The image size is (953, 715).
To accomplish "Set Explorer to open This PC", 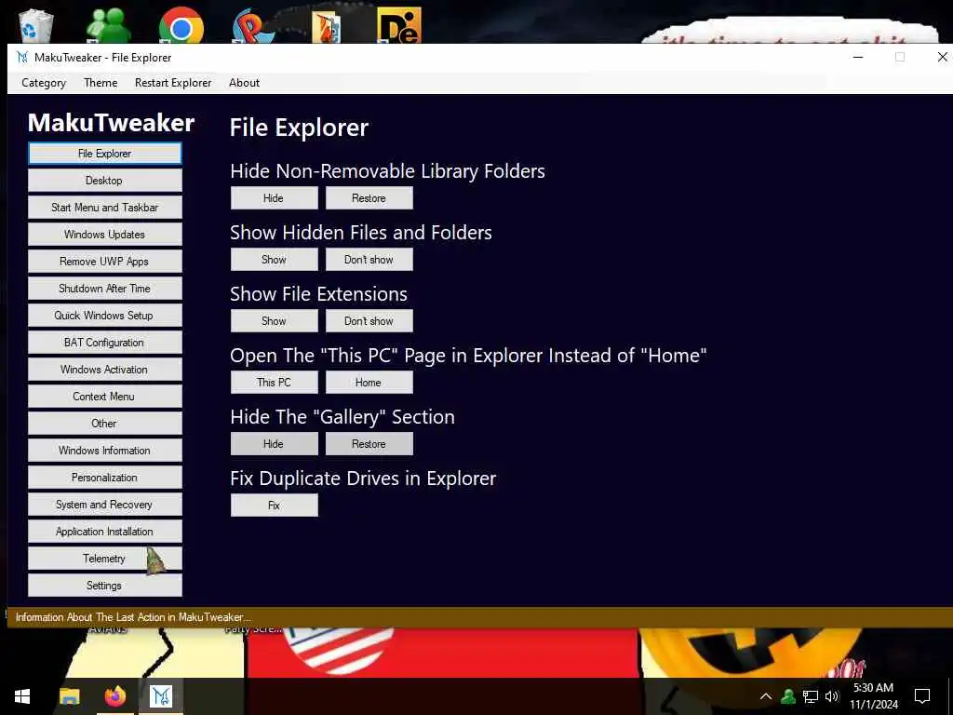I will (x=275, y=383).
